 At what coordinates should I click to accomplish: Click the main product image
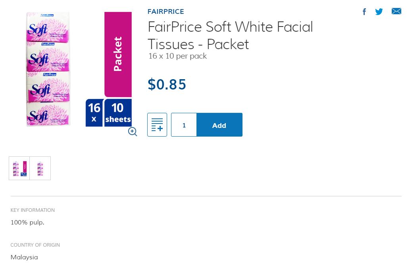coord(48,69)
